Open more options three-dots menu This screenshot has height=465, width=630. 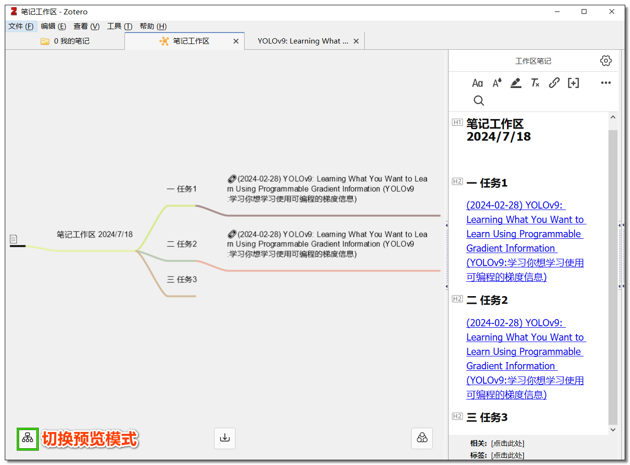point(606,83)
